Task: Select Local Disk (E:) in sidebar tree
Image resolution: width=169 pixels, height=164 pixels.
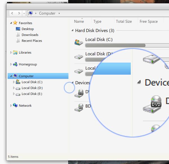Action: point(32,94)
